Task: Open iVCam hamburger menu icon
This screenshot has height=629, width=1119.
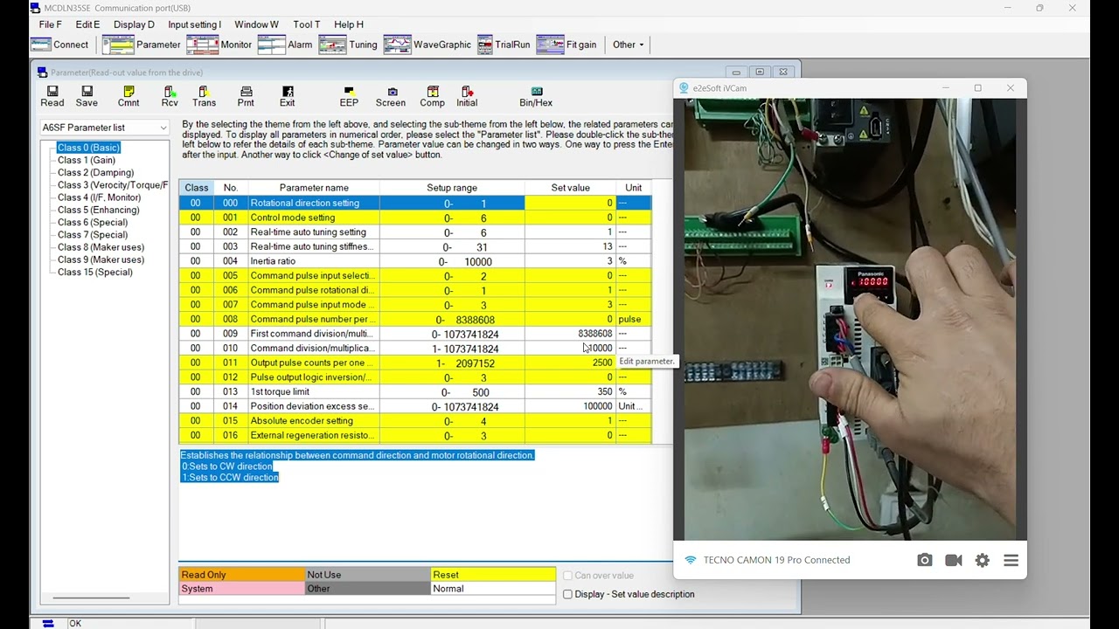Action: pyautogui.click(x=1011, y=560)
